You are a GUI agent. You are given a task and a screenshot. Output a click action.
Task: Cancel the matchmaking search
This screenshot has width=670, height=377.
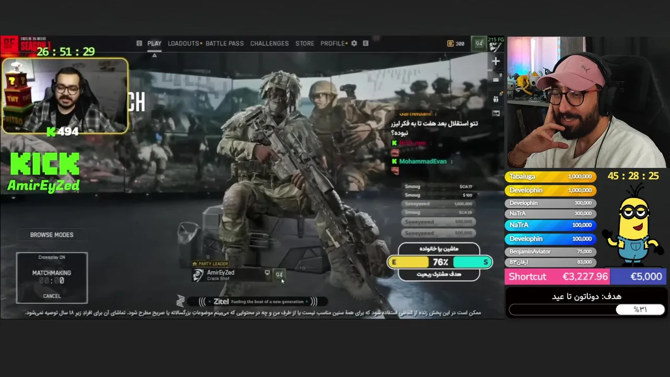(x=52, y=296)
